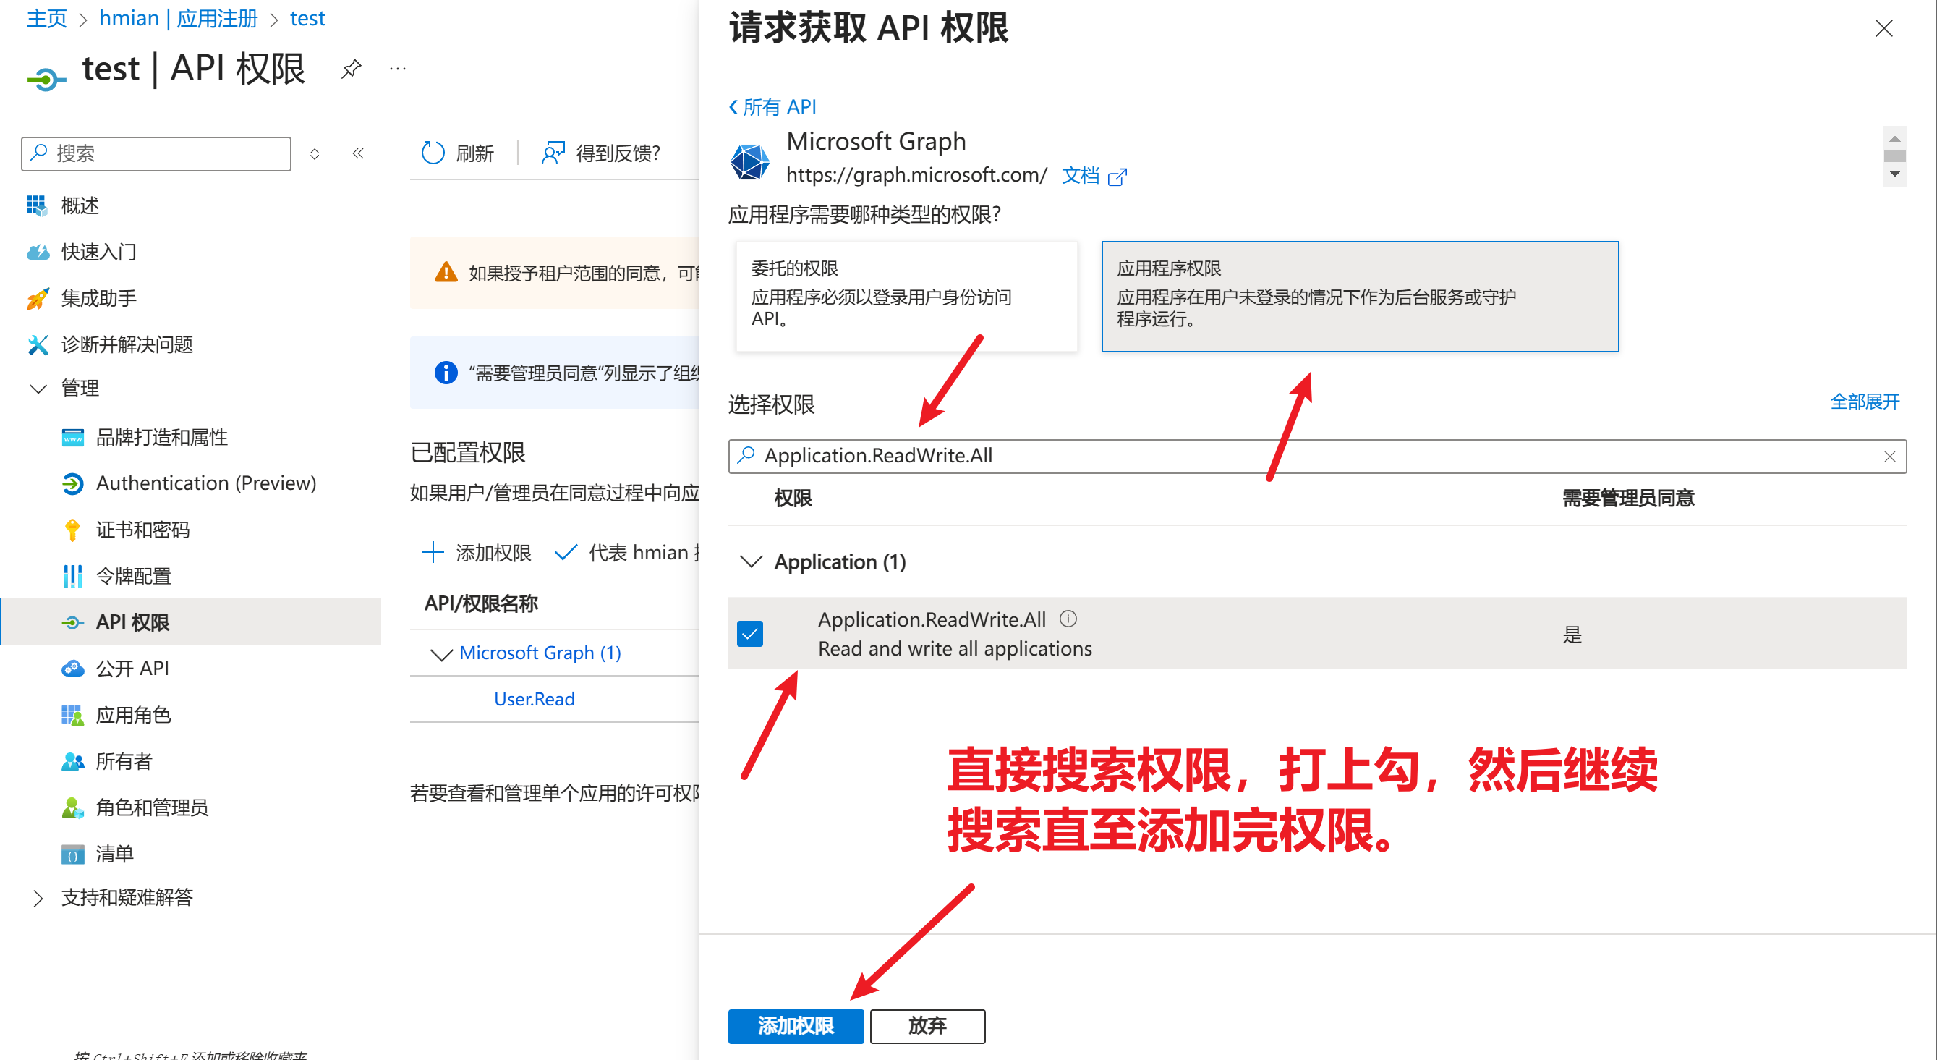This screenshot has height=1060, width=1937.
Task: Uncheck the Application.ReadWrite.All checkbox
Action: point(749,633)
